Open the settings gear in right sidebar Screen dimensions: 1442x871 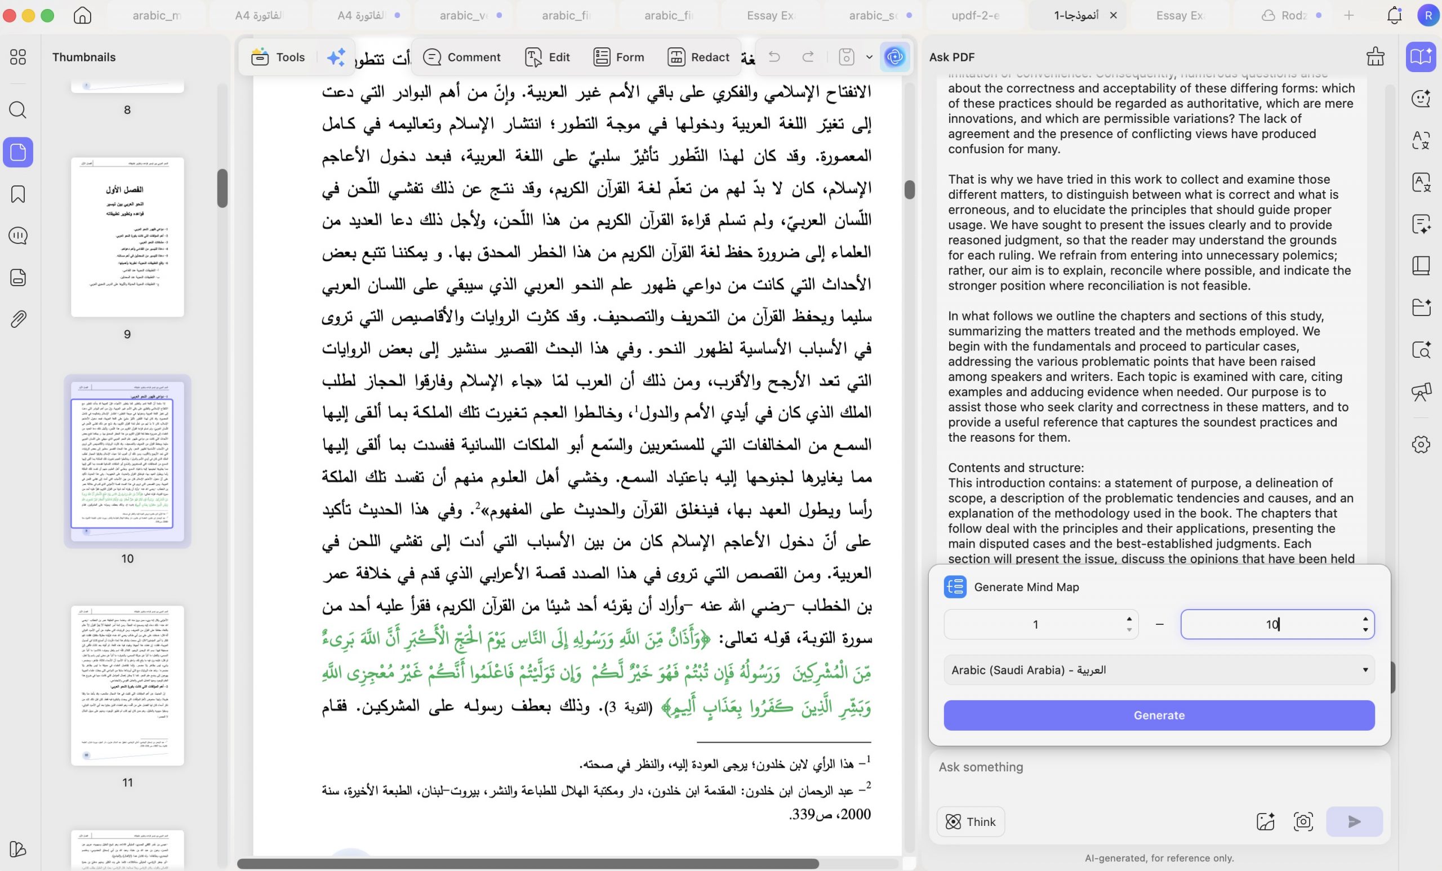(1421, 445)
